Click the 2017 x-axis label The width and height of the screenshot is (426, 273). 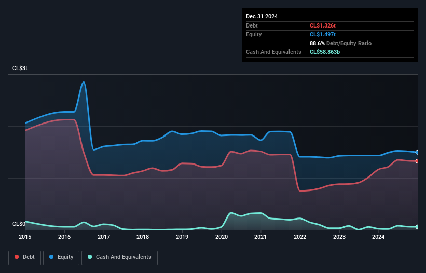[x=104, y=237]
